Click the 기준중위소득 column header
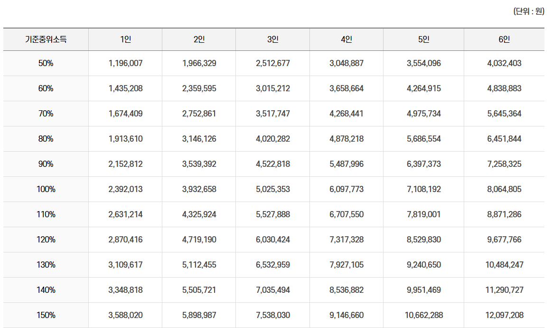552x328 pixels. [x=46, y=39]
